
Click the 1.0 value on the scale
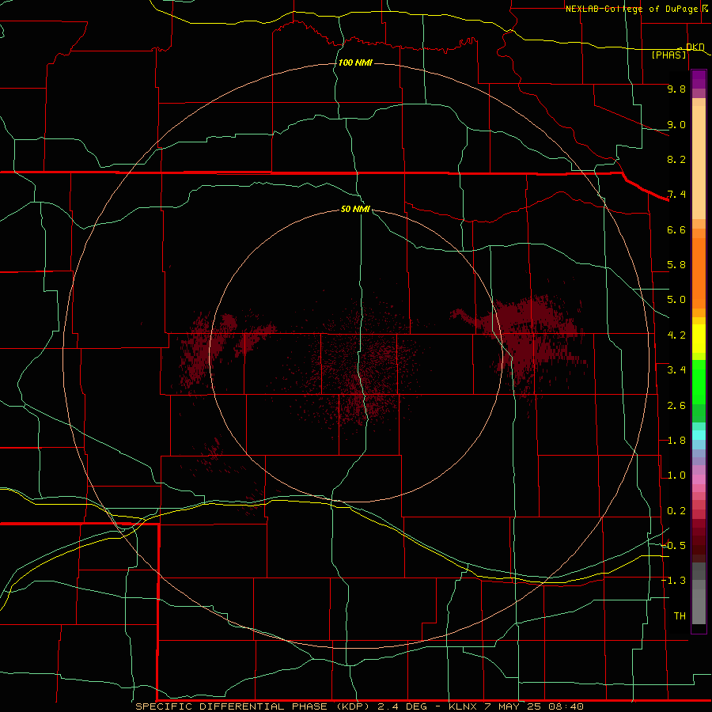pos(676,475)
